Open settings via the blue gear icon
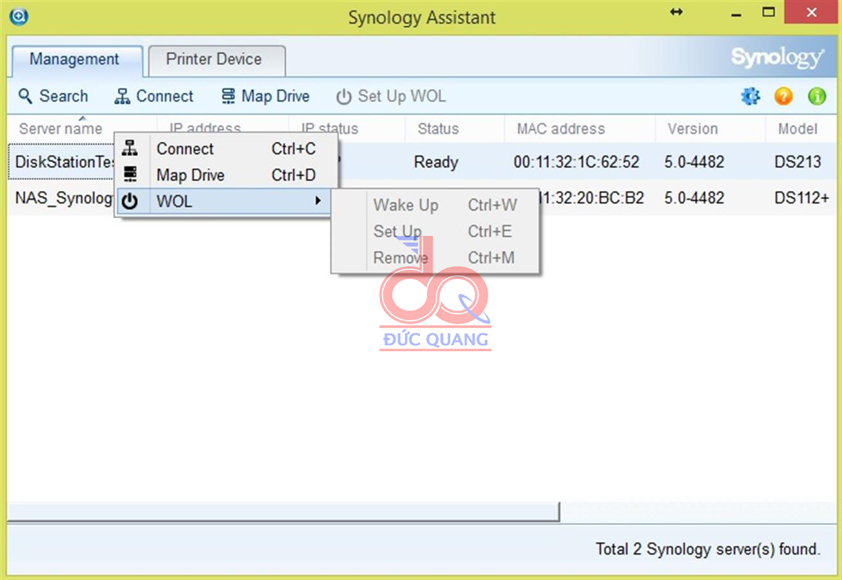The height and width of the screenshot is (580, 842). tap(751, 97)
